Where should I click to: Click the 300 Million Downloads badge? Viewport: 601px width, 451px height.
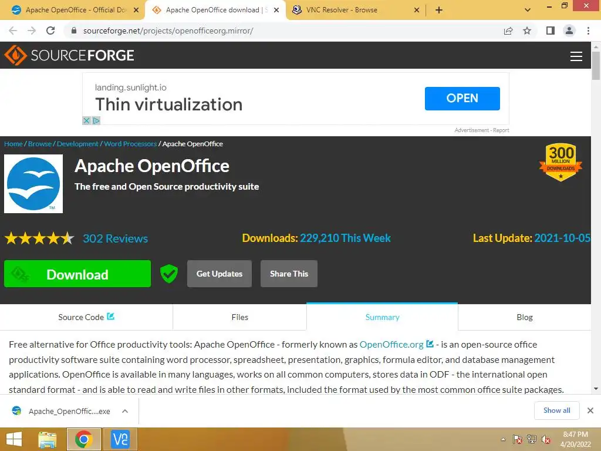tap(561, 162)
